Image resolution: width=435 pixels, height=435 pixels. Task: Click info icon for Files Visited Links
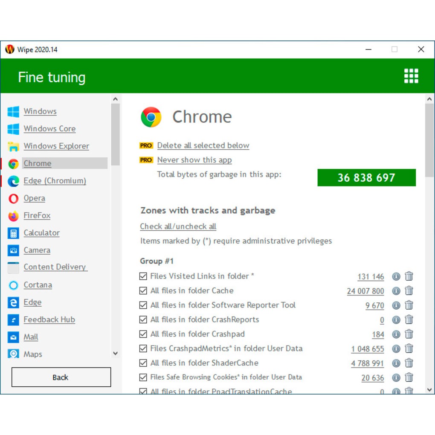pos(396,276)
